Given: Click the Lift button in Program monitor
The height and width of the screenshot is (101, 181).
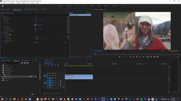Looking at the screenshot, I should [148, 57].
